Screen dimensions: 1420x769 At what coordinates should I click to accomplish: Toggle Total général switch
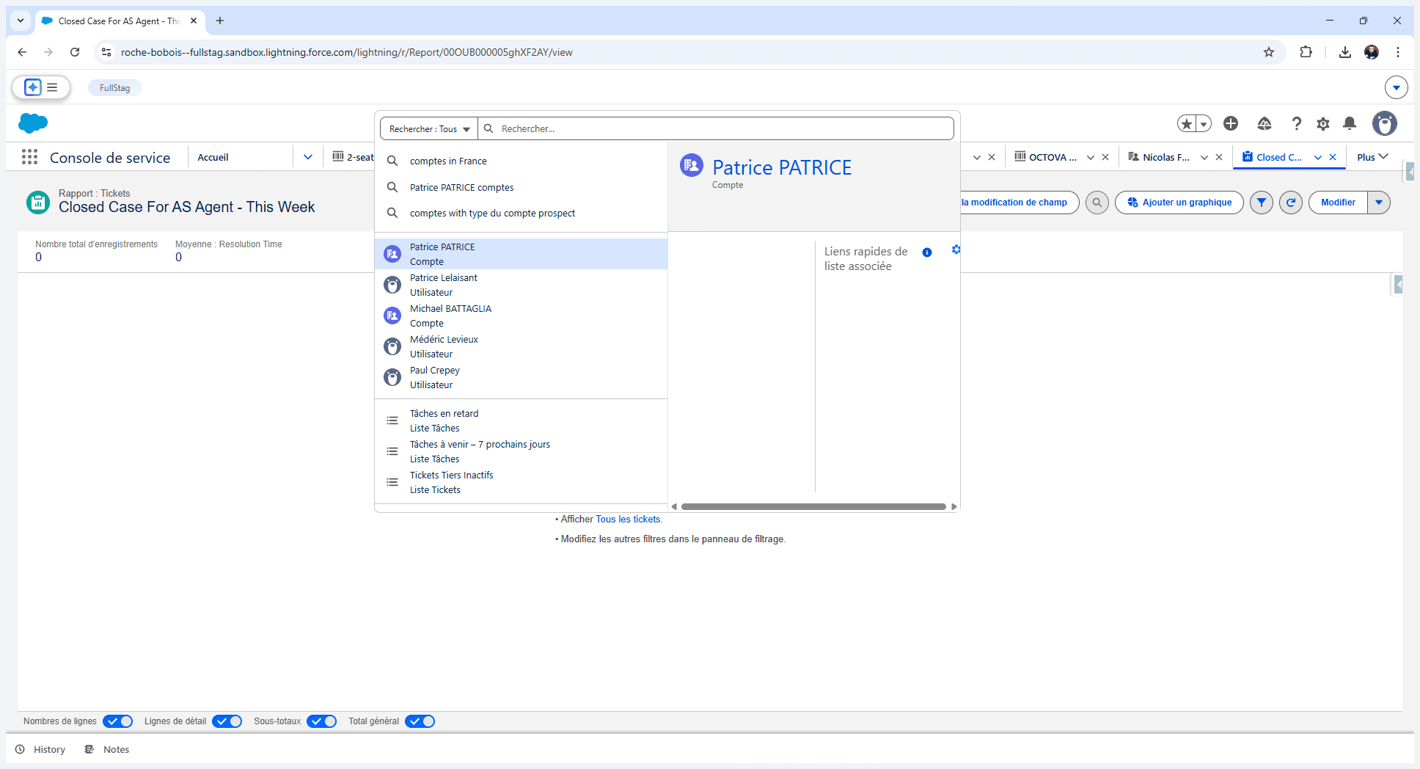(420, 721)
